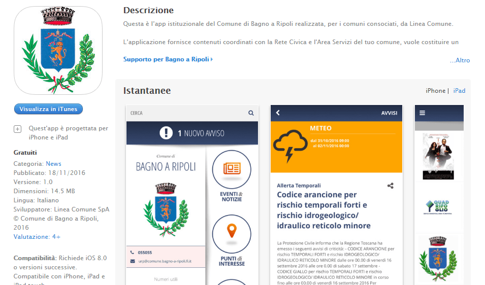This screenshot has height=285, width=485.
Task: Click the Numeri utili label
Action: pyautogui.click(x=166, y=279)
